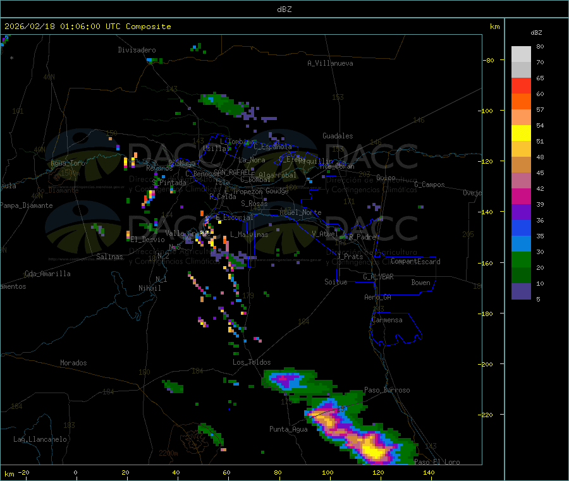Screen dimensions: 569x481
Task: Select the 'Paso_El_Loro' label
Action: 437,462
